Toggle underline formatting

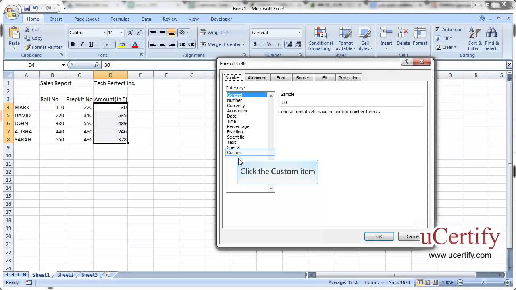pos(91,44)
